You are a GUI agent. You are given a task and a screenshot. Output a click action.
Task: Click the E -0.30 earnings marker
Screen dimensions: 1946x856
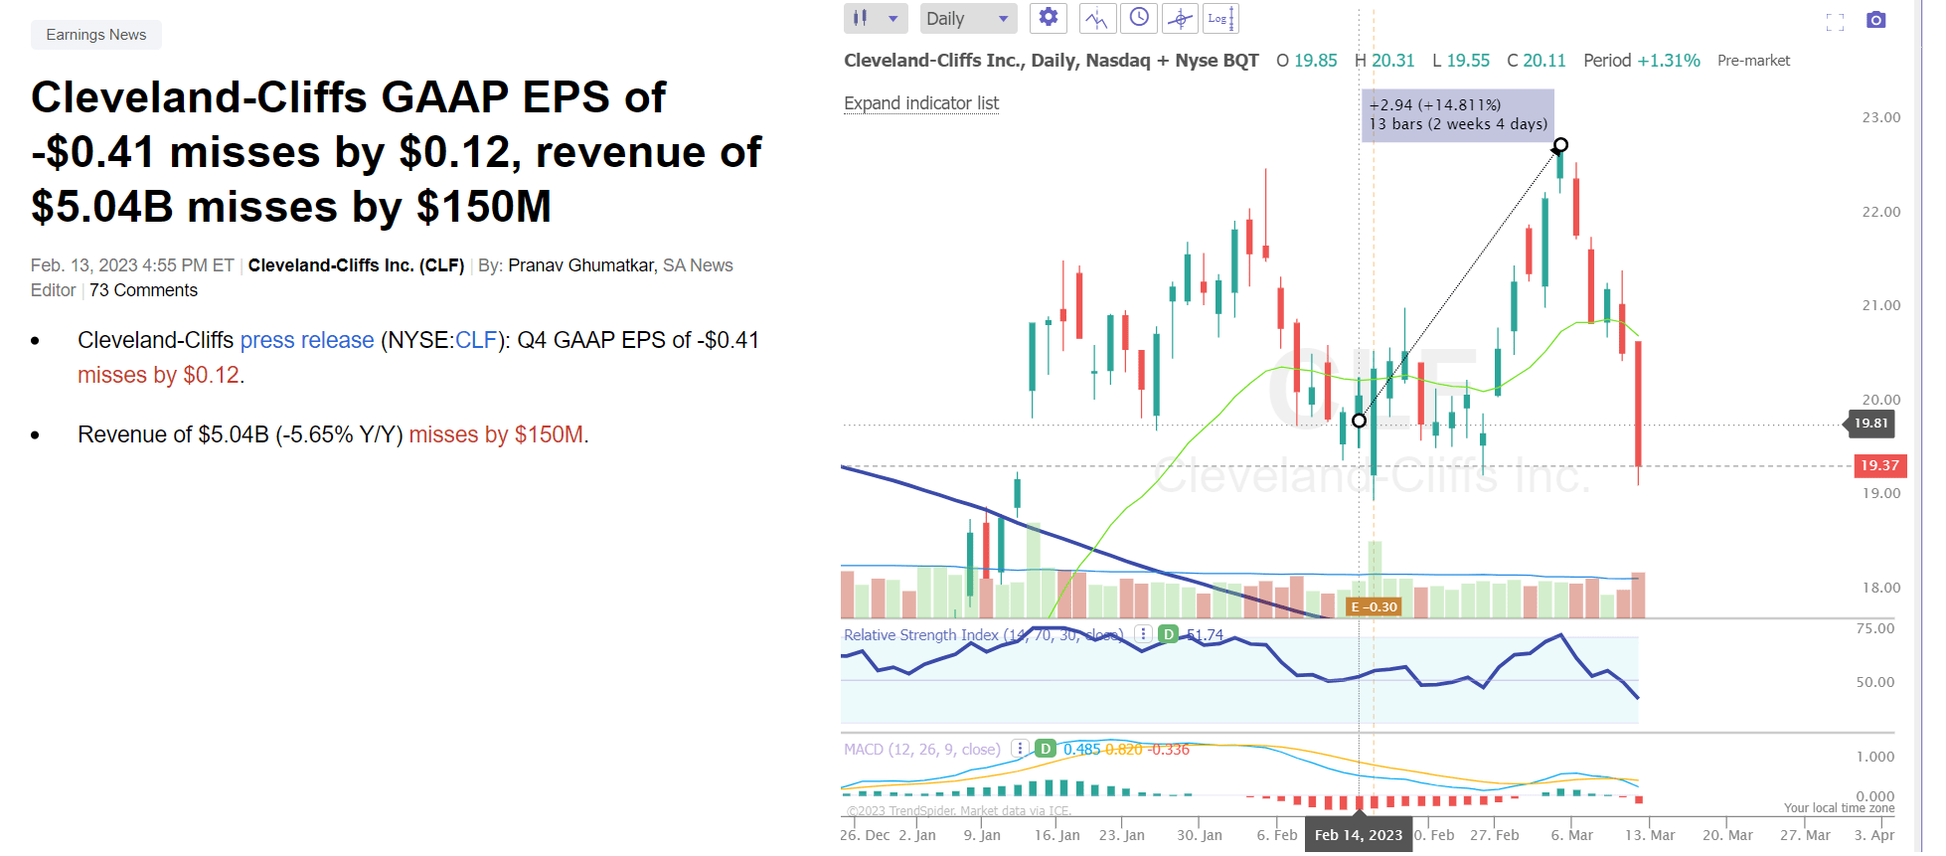(1374, 606)
